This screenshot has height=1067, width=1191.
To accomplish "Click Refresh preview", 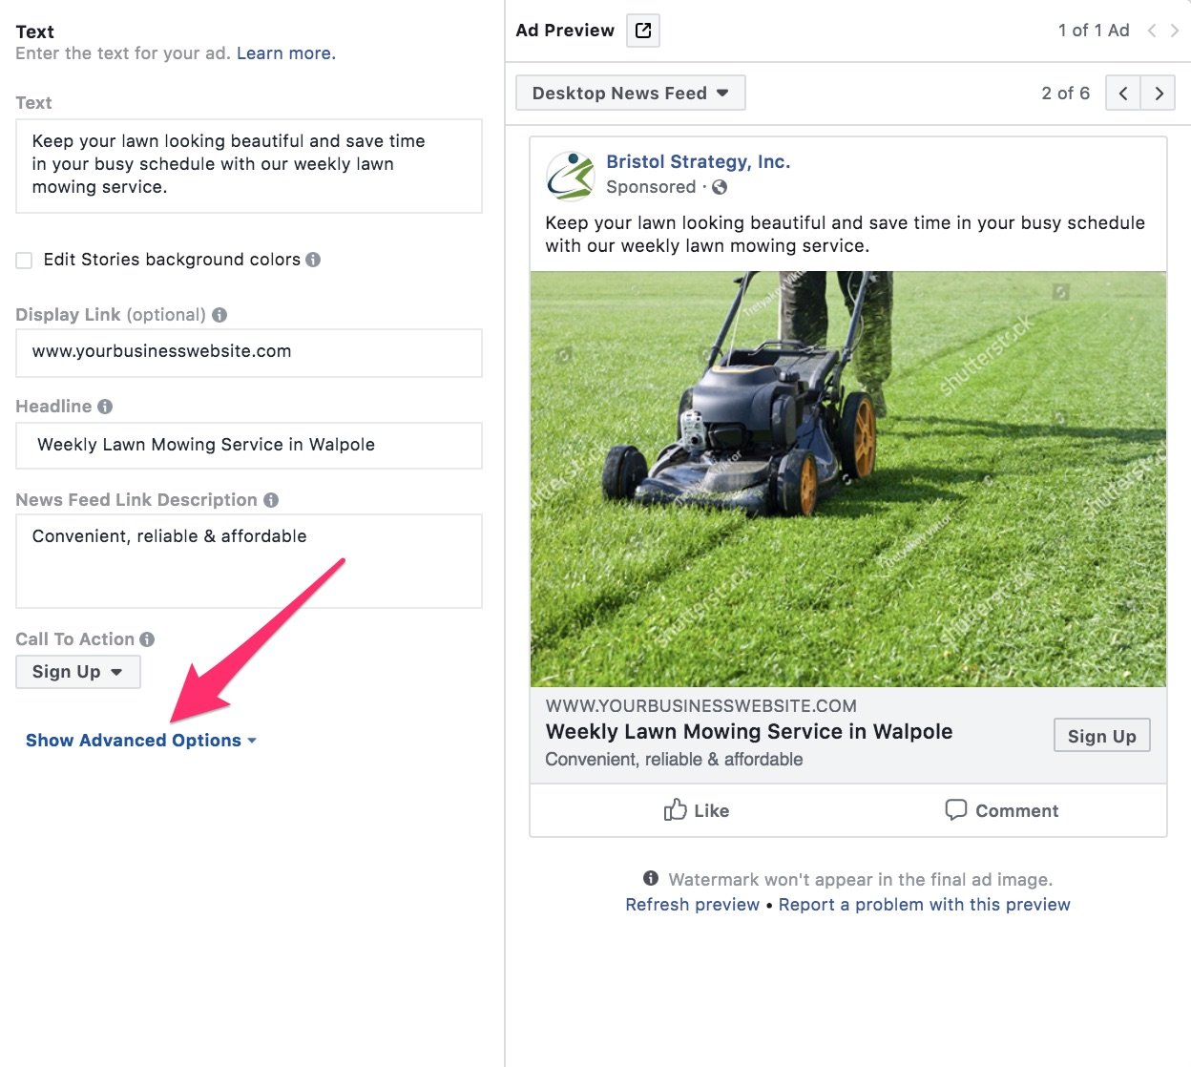I will [x=692, y=904].
